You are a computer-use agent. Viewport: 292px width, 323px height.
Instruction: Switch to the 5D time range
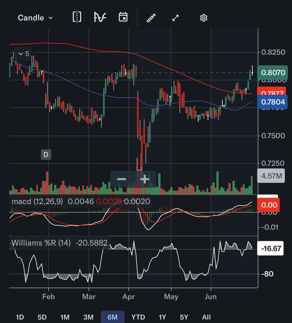click(42, 317)
